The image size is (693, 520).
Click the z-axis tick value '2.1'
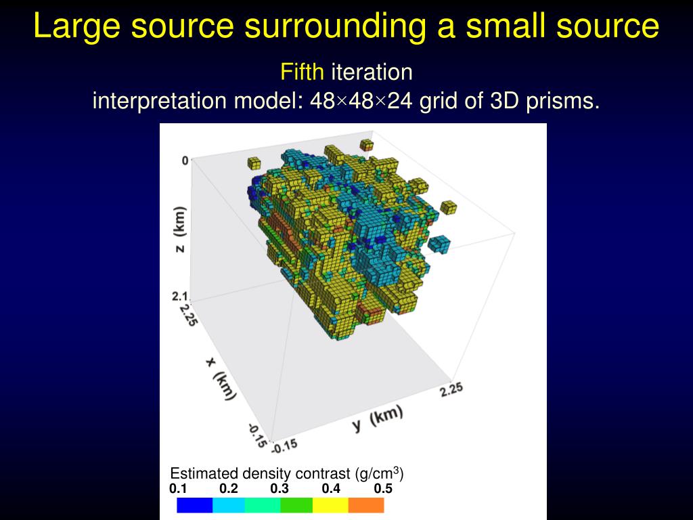coord(180,297)
